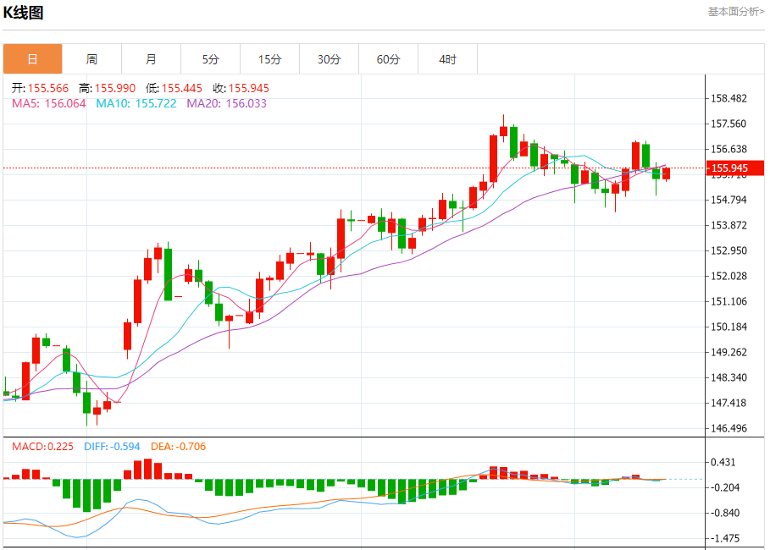This screenshot has height=550, width=770.
Task: Click the DEA -0.706 indicator label
Action: pos(178,446)
